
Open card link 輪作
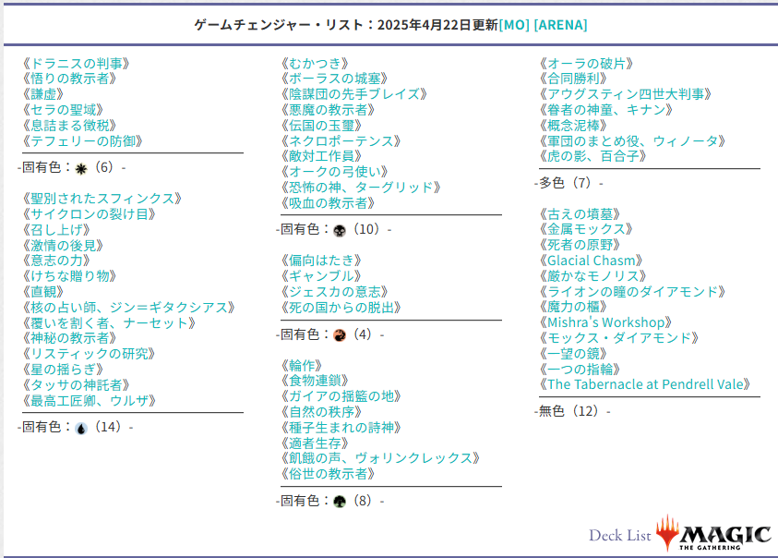tap(302, 366)
